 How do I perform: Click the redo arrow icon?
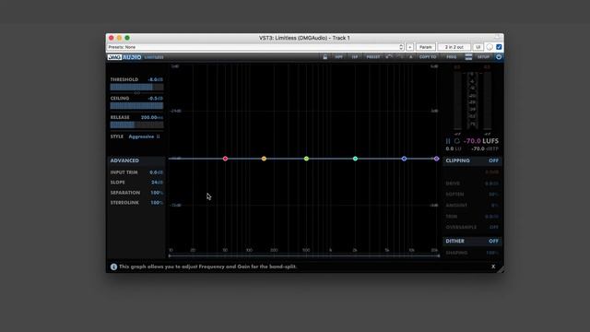(400, 57)
